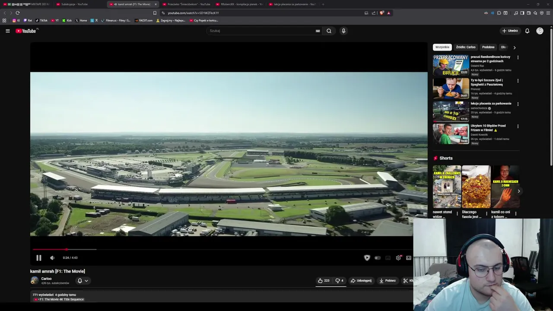Dislike the video
This screenshot has height=311, width=553.
(x=339, y=281)
